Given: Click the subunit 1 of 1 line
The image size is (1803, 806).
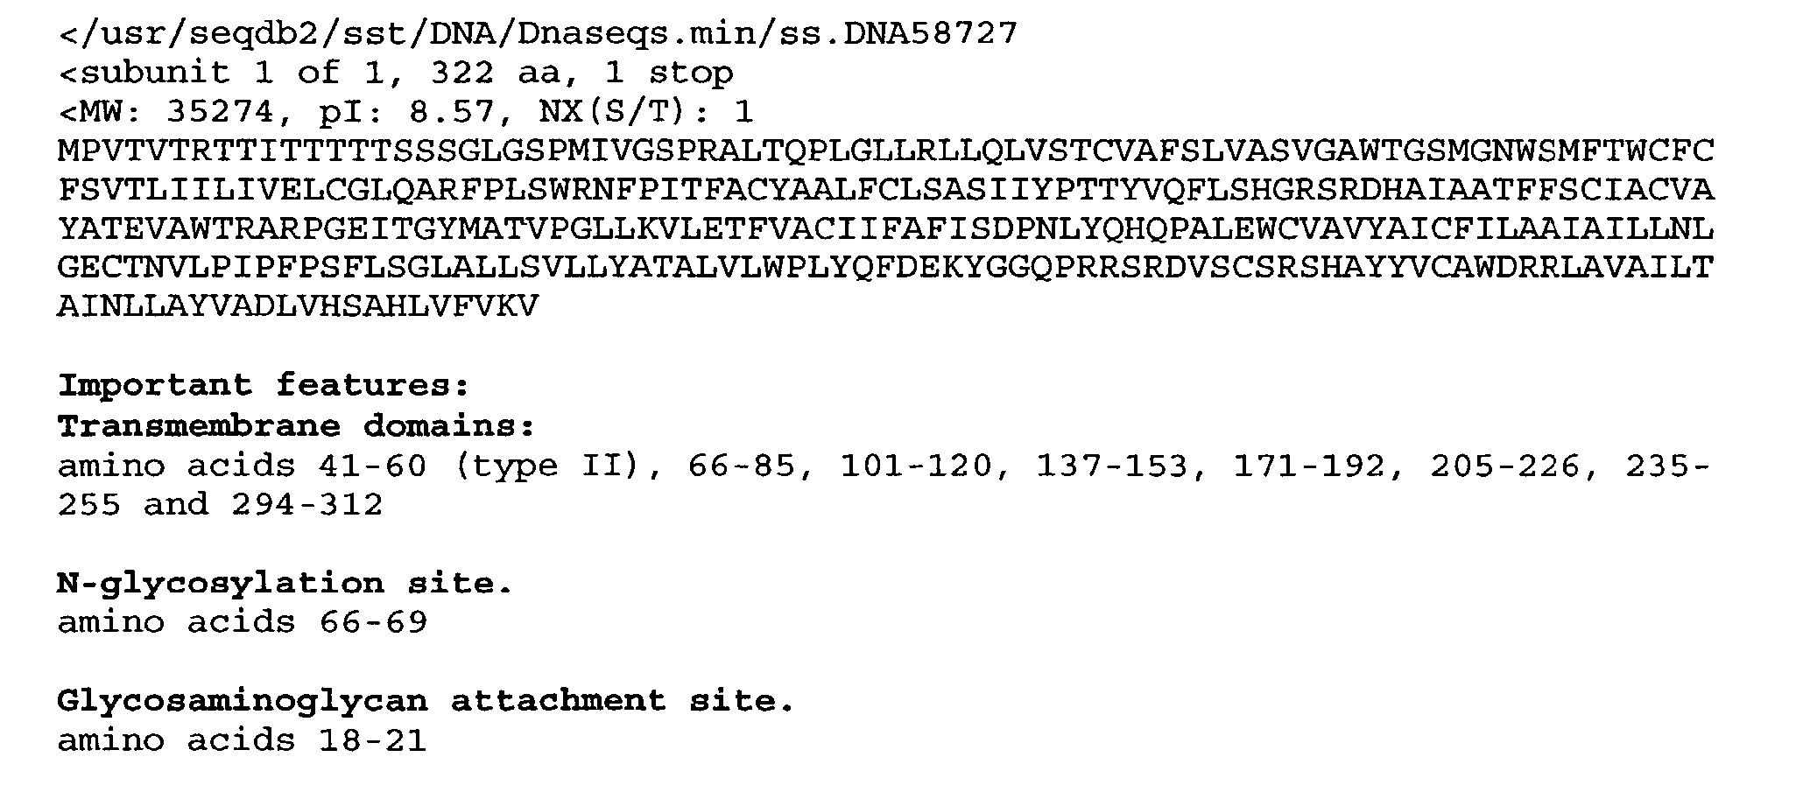Looking at the screenshot, I should tap(396, 73).
